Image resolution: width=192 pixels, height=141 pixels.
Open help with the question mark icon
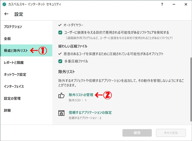162,5
